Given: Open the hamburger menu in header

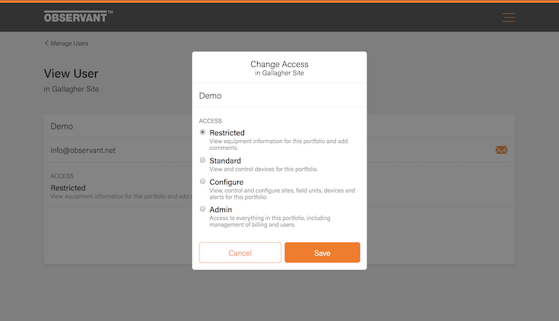Looking at the screenshot, I should coord(509,17).
